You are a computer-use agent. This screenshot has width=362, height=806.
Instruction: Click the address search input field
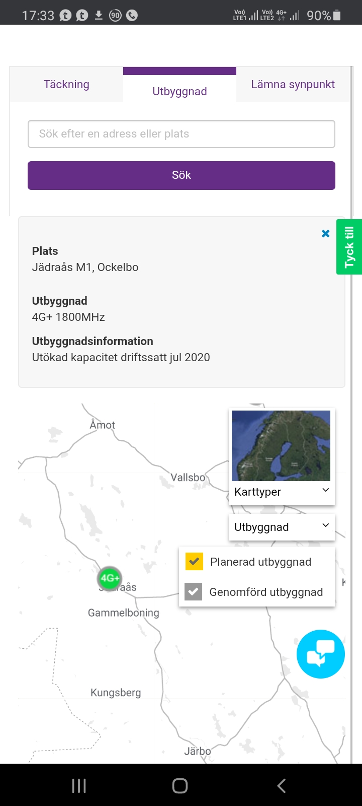click(x=181, y=134)
